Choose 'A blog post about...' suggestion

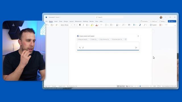[83, 39]
